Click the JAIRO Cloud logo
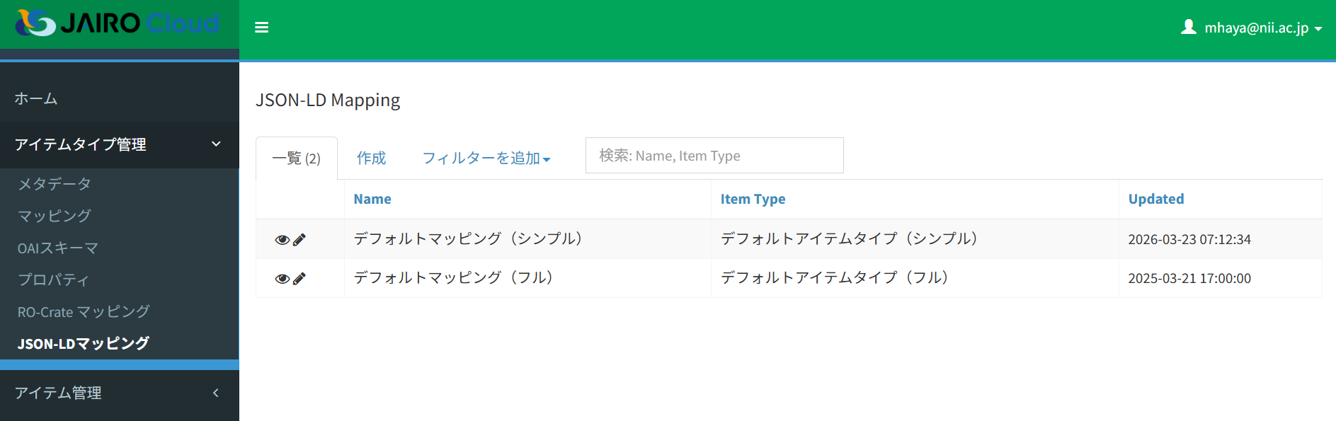This screenshot has width=1336, height=421. point(118,23)
